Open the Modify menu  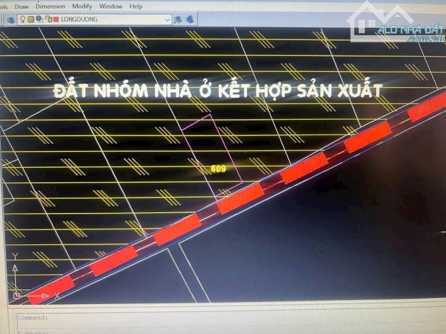pos(83,6)
